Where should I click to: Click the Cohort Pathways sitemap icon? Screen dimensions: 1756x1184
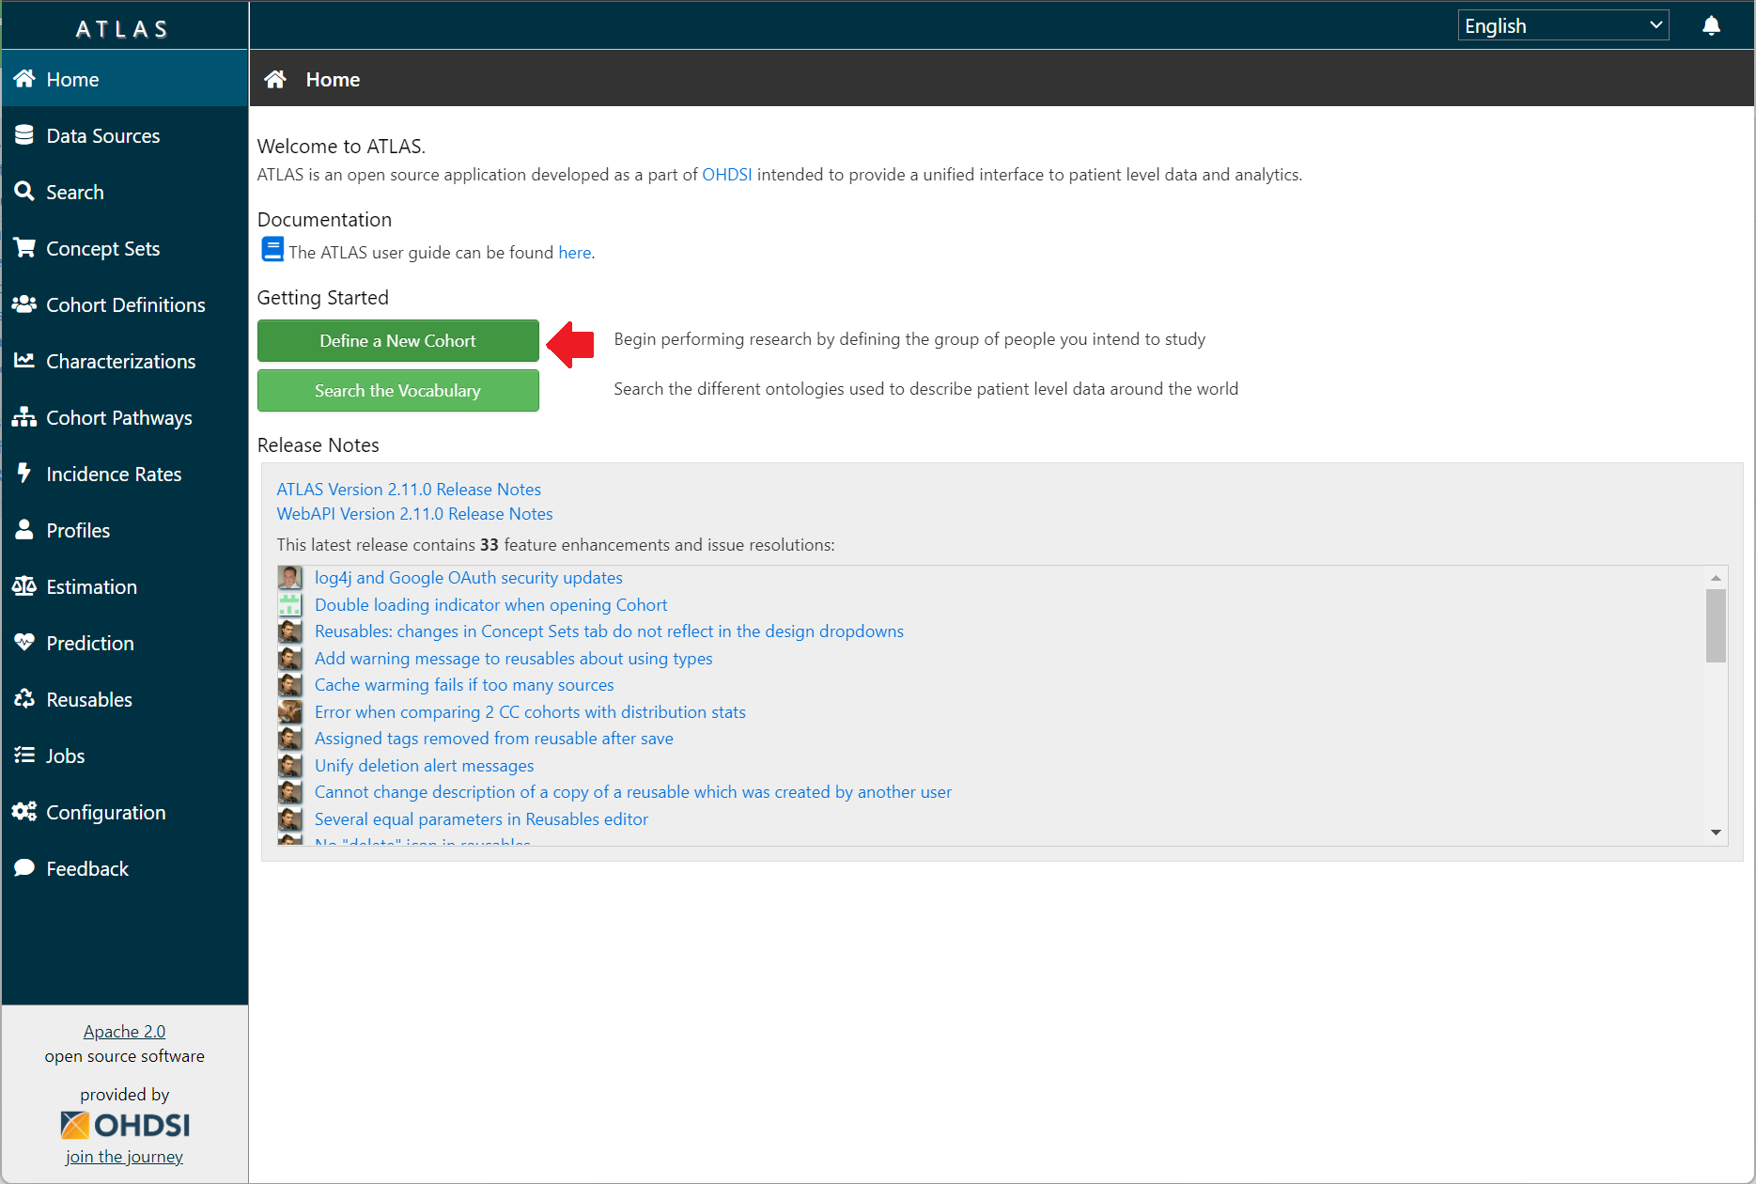[24, 417]
